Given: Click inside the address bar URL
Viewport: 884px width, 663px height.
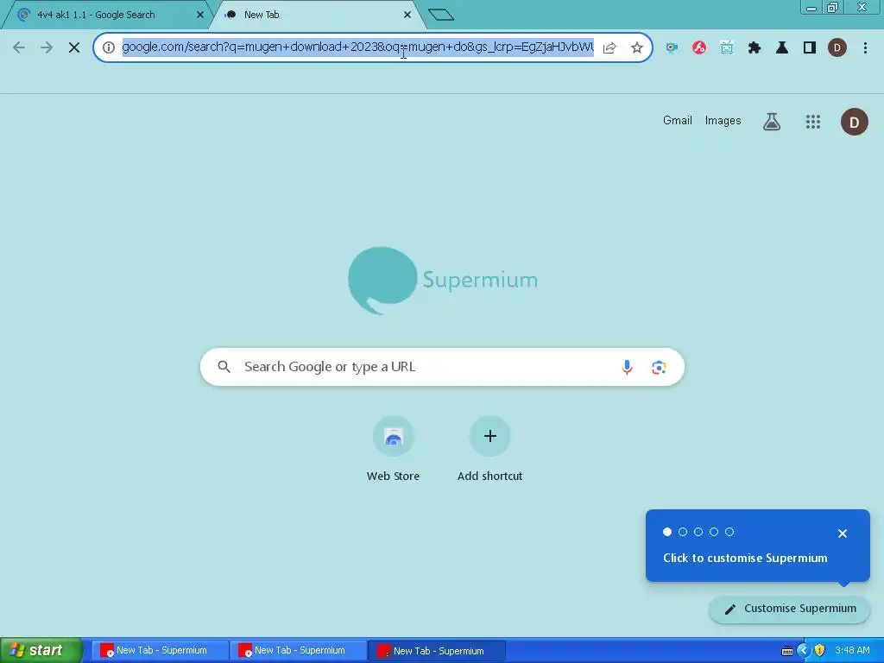Looking at the screenshot, I should tap(357, 47).
